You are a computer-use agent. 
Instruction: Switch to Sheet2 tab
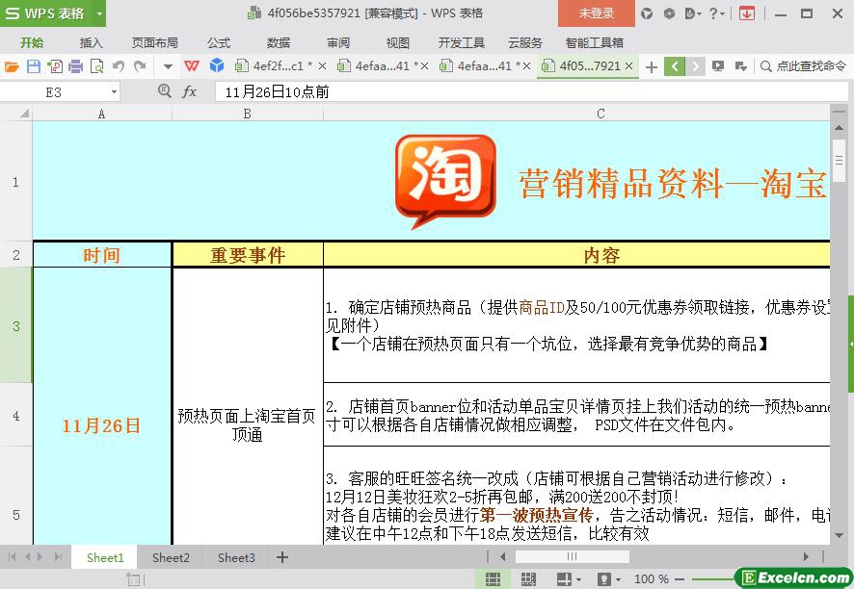click(171, 557)
